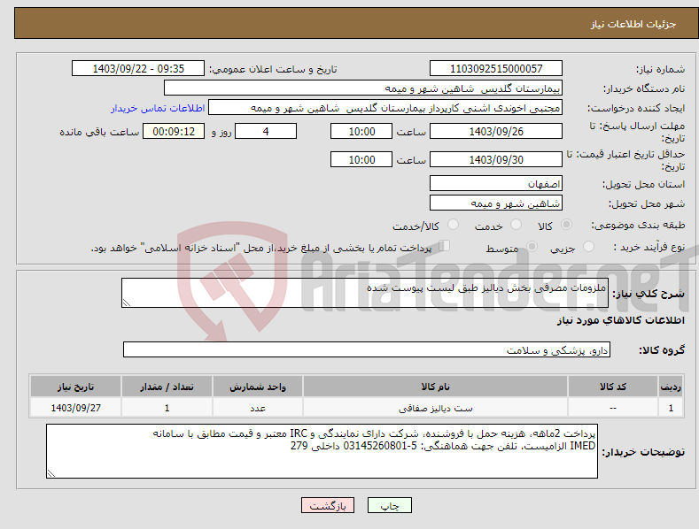Select the خدمت radio button
The width and height of the screenshot is (699, 529).
click(516, 225)
